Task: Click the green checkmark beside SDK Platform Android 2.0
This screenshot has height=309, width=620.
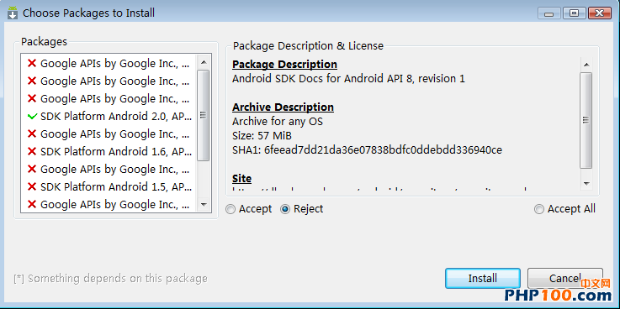Action: [x=33, y=117]
